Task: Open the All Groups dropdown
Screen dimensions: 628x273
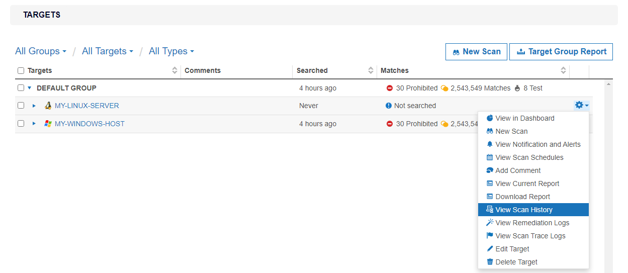Action: click(41, 51)
